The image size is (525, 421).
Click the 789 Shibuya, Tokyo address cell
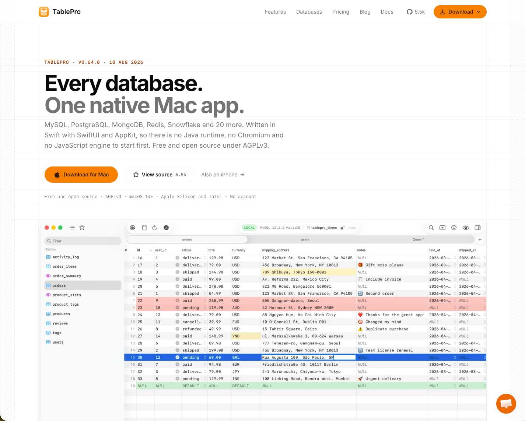pyautogui.click(x=308, y=272)
